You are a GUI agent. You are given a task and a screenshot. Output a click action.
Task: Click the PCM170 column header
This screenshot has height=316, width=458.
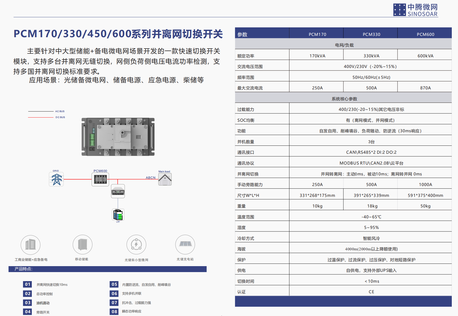pyautogui.click(x=317, y=34)
